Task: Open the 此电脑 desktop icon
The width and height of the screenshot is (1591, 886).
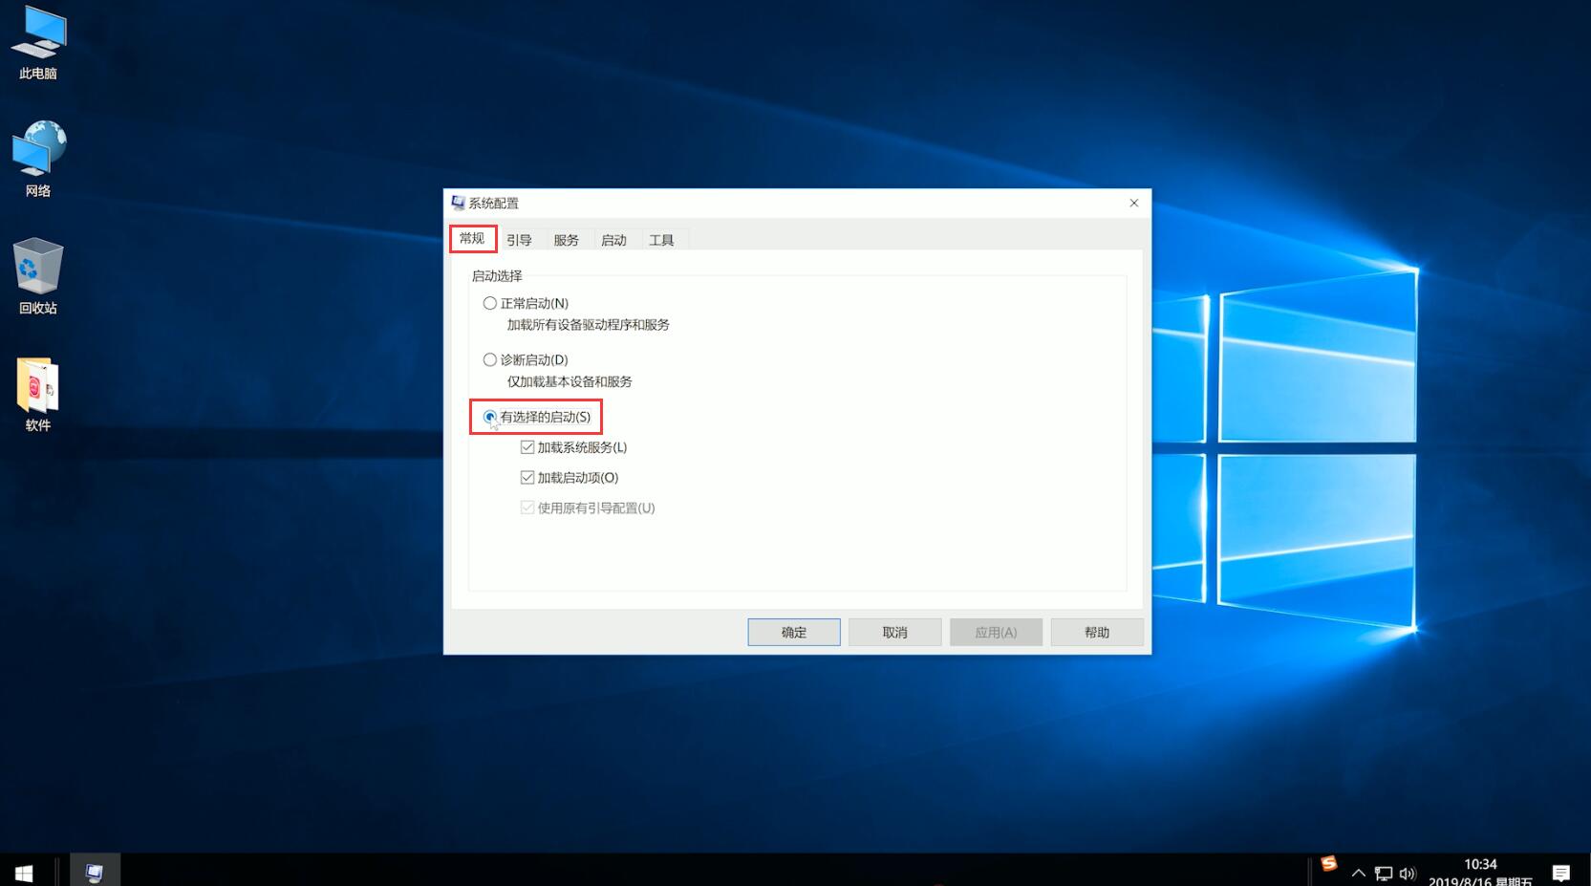Action: [38, 43]
